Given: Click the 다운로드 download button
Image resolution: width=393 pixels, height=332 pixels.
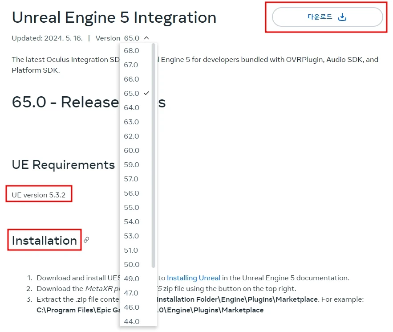Looking at the screenshot, I should [x=327, y=17].
